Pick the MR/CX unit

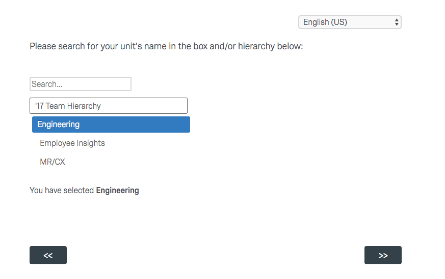(53, 162)
